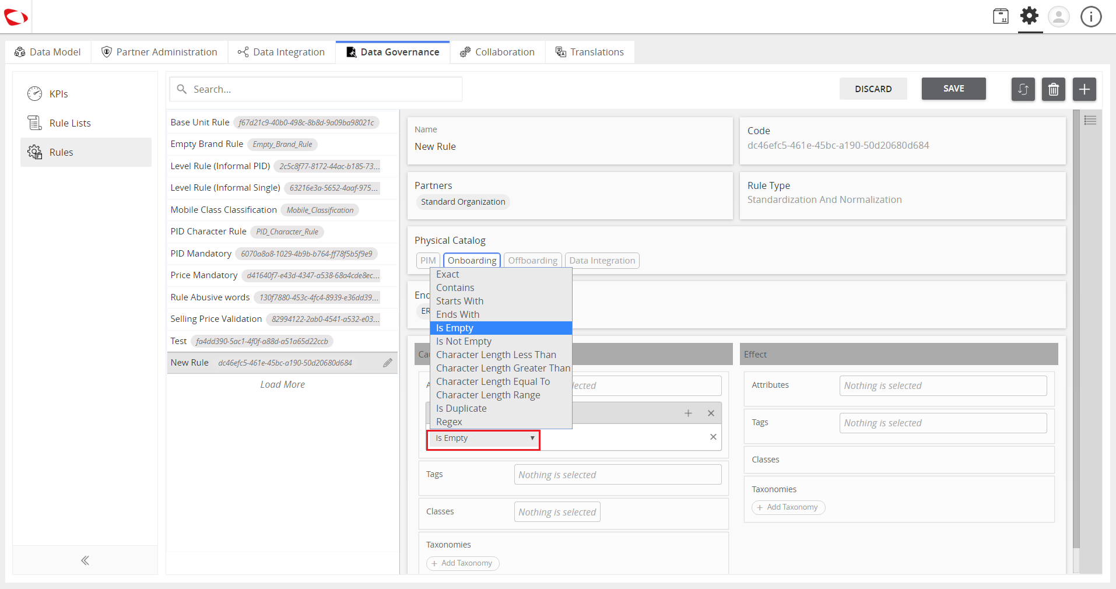Choose Exact from the dropdown list
Viewport: 1116px width, 589px height.
501,274
